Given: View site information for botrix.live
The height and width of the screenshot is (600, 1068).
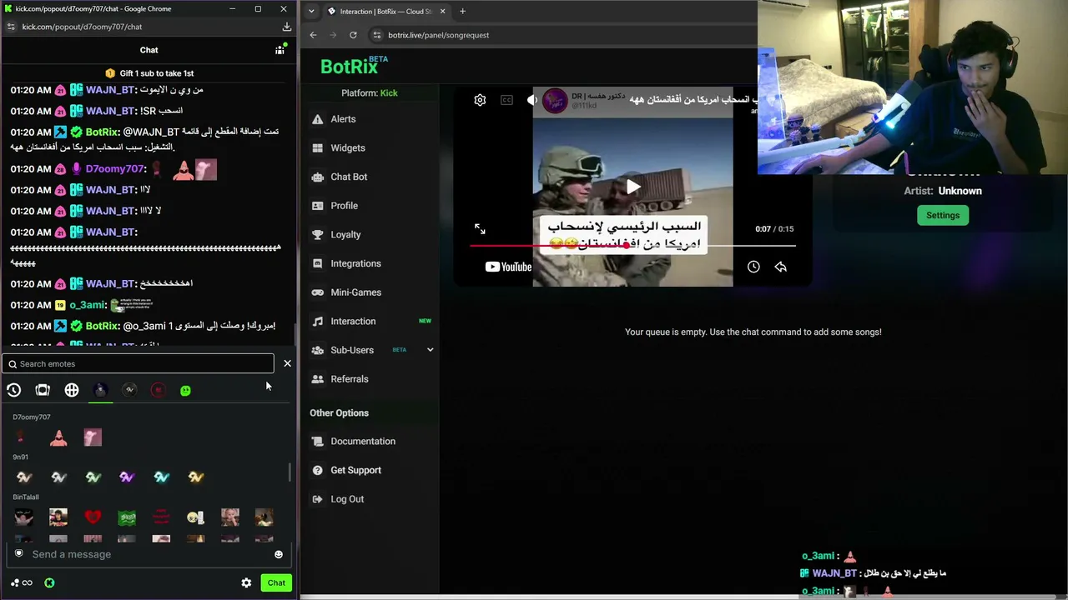Looking at the screenshot, I should 377,35.
